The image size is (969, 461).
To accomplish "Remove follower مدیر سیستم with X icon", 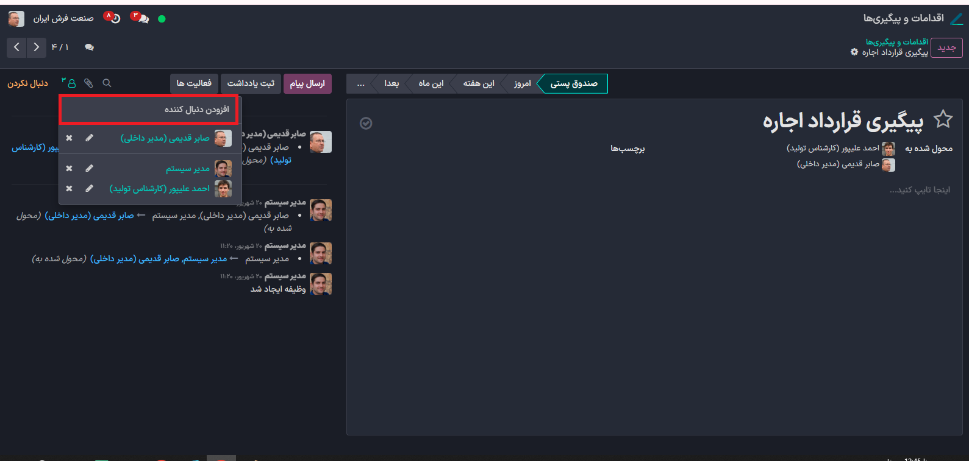I will coord(69,168).
